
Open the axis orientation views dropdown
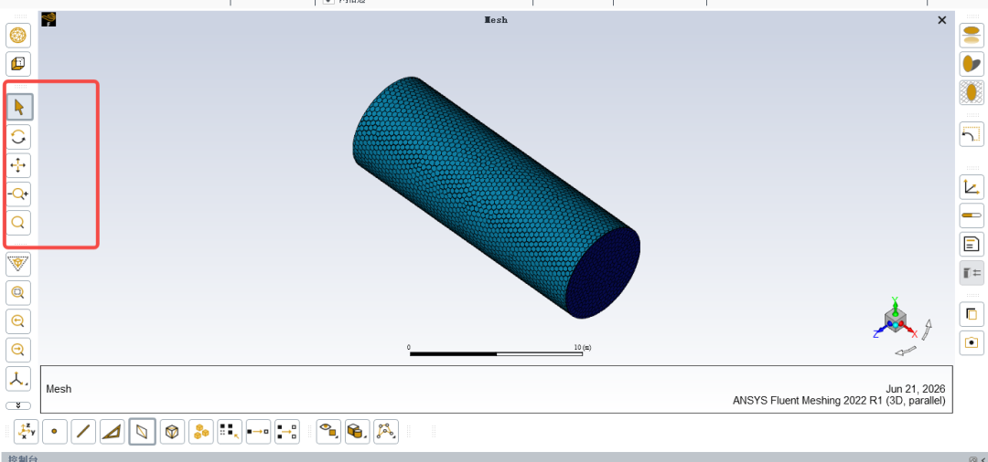18,378
